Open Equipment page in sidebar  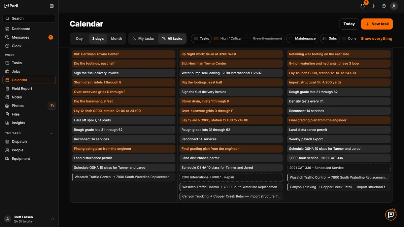pos(29,159)
